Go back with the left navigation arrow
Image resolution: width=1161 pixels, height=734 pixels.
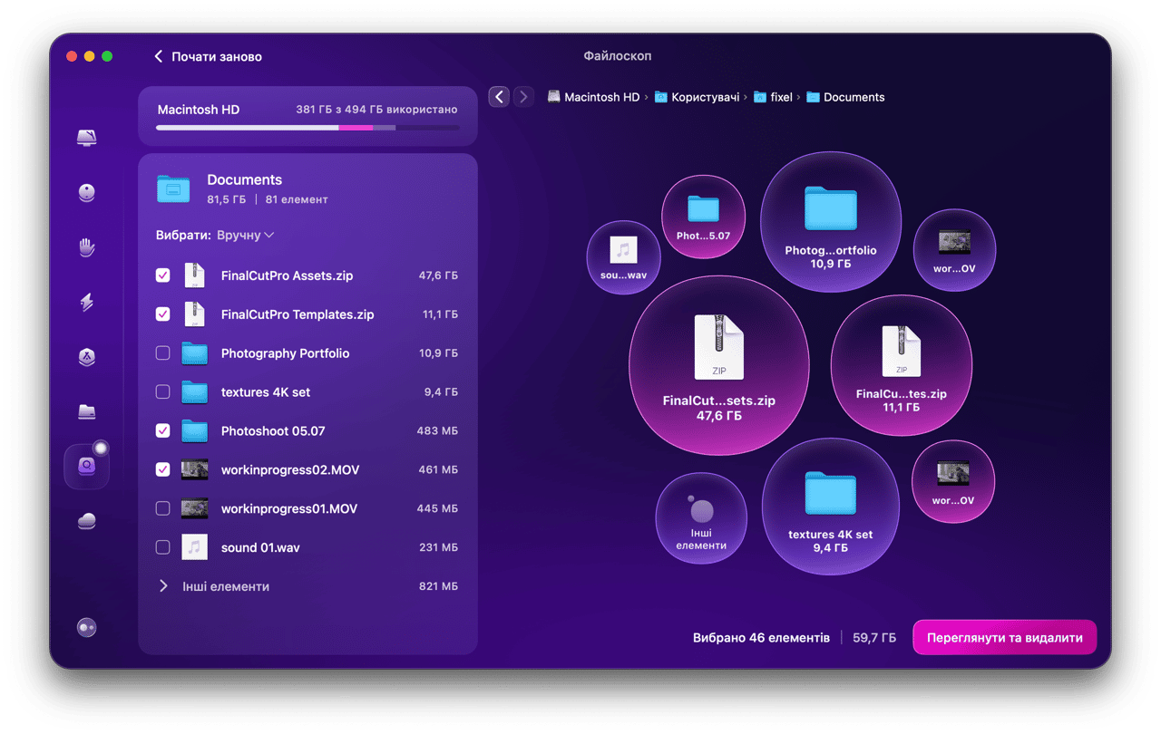pos(499,97)
